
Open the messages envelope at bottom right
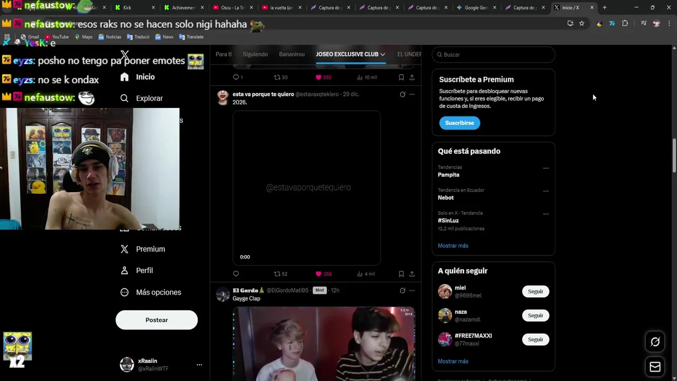click(x=655, y=367)
